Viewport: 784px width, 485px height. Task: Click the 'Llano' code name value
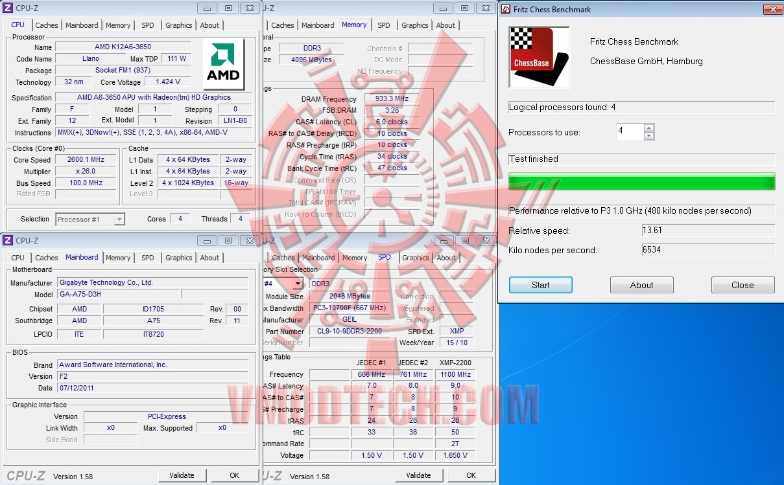click(90, 59)
